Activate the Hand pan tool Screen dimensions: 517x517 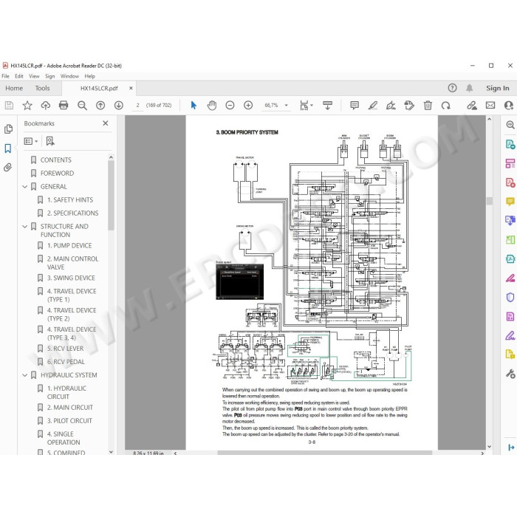[212, 105]
